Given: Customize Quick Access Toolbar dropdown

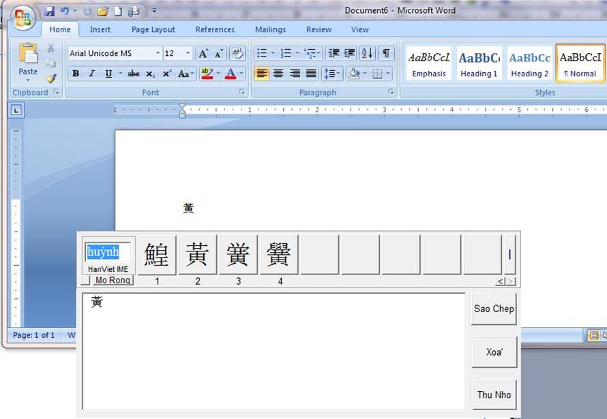Looking at the screenshot, I should 154,11.
